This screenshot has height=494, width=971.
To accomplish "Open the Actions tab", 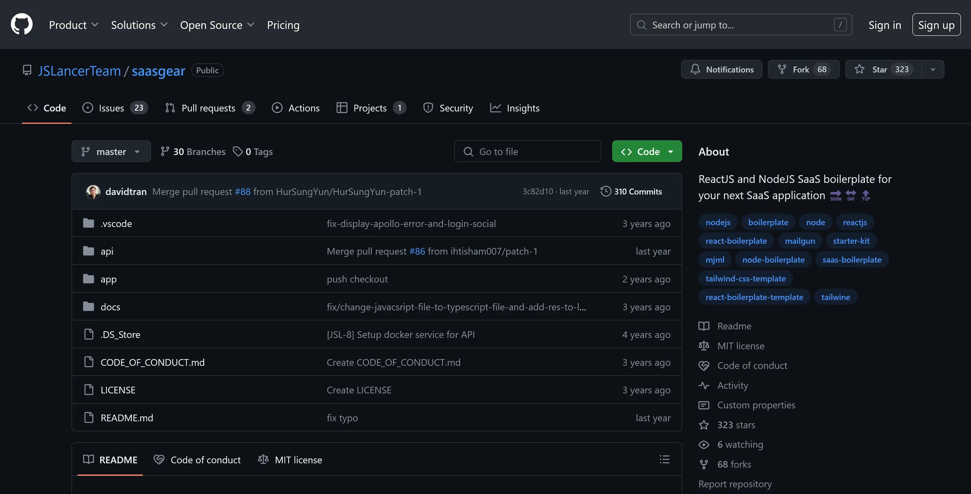I will (296, 108).
